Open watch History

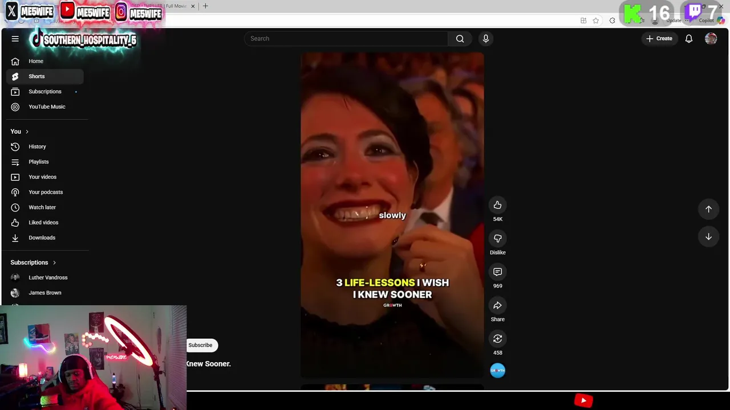(45, 146)
